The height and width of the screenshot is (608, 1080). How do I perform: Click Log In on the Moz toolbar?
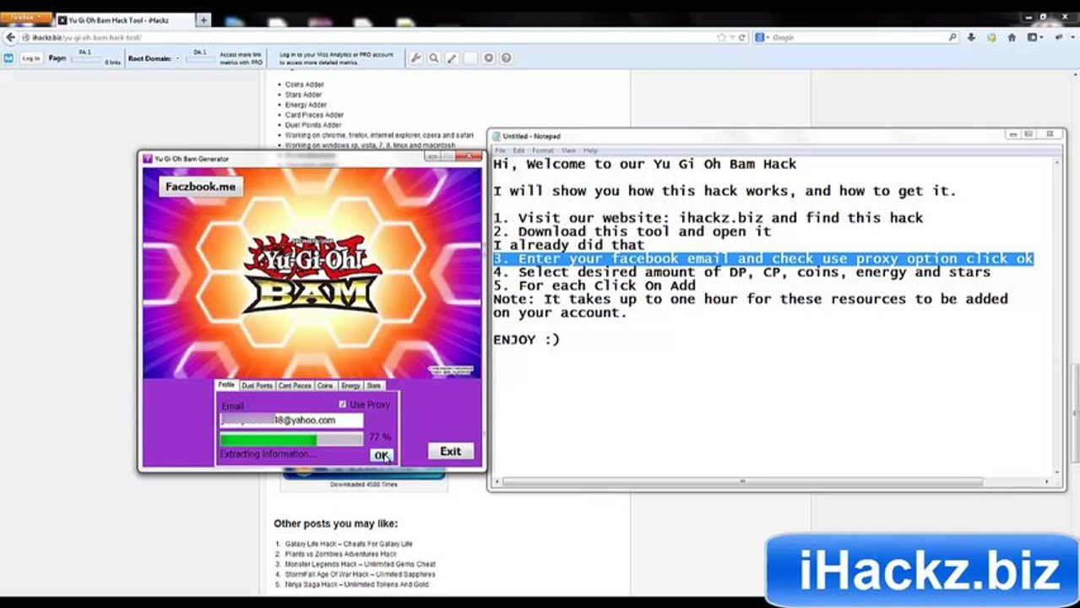coord(31,58)
